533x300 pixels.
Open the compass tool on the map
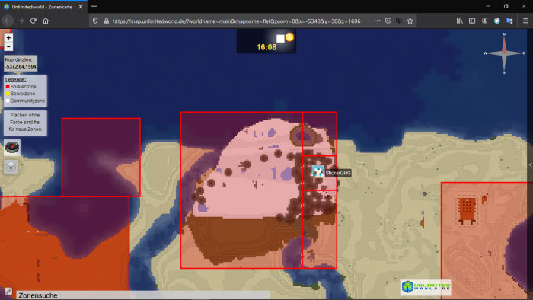click(x=12, y=148)
